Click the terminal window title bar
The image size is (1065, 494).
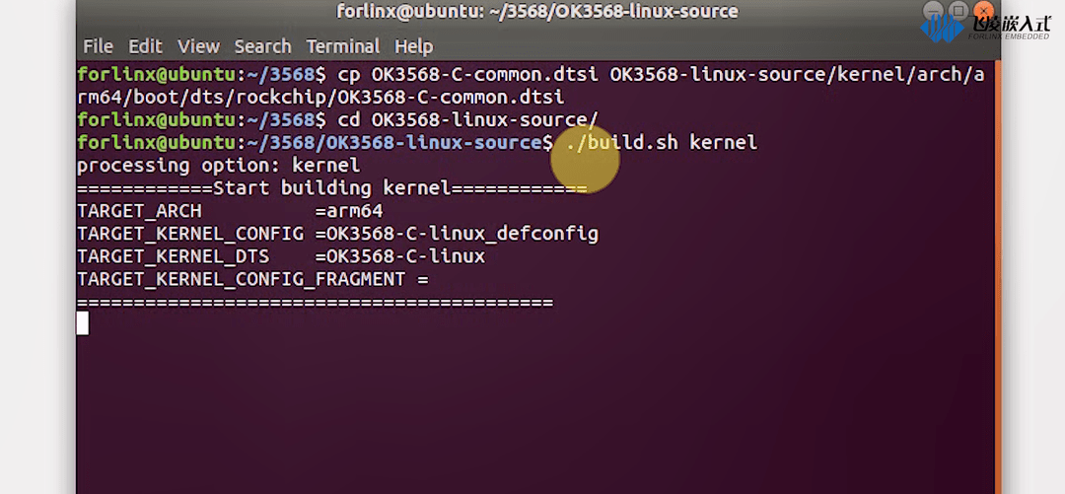(x=536, y=12)
